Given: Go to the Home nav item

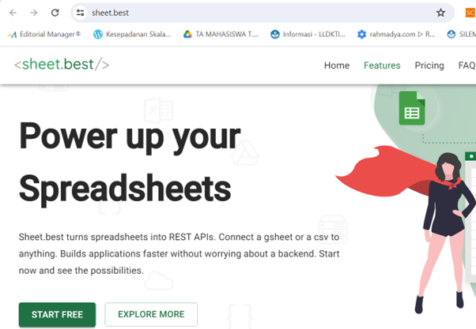Looking at the screenshot, I should 337,65.
